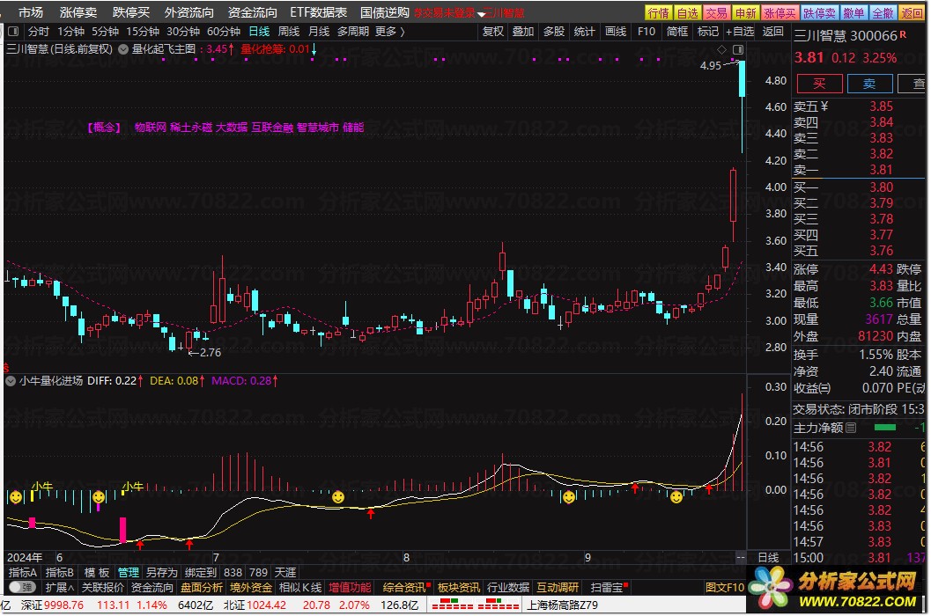This screenshot has width=931, height=616.
Task: Toggle the 弹 switch
Action: (x=23, y=588)
